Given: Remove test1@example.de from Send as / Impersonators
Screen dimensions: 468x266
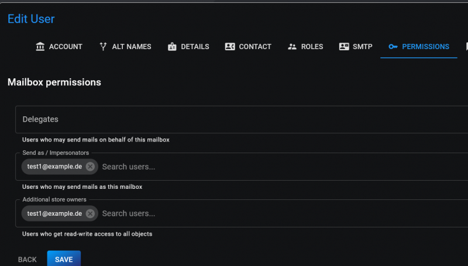Looking at the screenshot, I should [x=90, y=167].
